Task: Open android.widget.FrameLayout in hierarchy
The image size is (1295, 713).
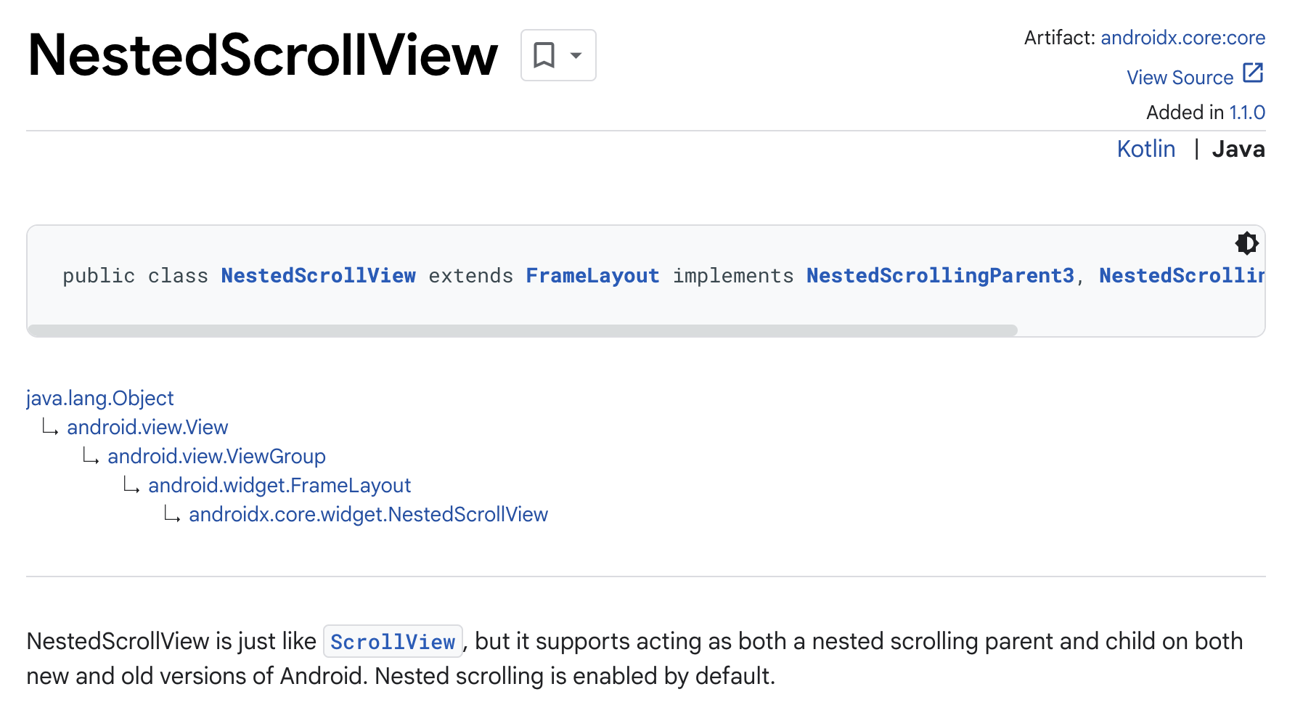Action: tap(279, 485)
